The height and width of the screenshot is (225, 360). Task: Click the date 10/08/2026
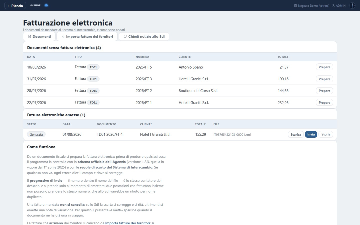pos(36,67)
